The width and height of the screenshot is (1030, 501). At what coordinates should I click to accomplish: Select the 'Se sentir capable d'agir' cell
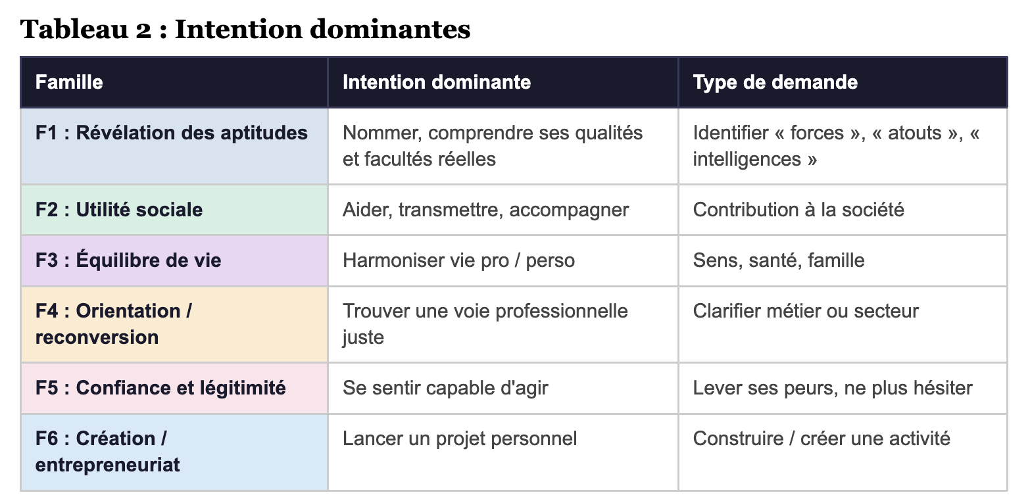[x=445, y=388]
